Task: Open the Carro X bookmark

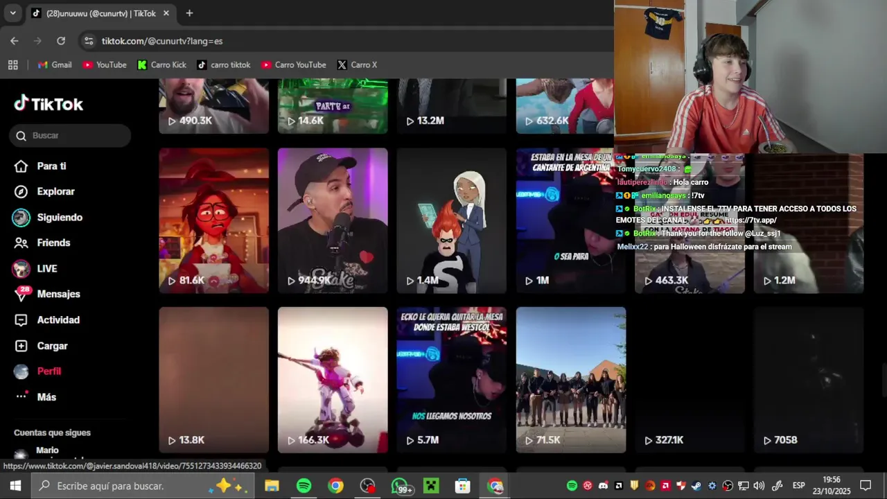Action: click(x=357, y=64)
